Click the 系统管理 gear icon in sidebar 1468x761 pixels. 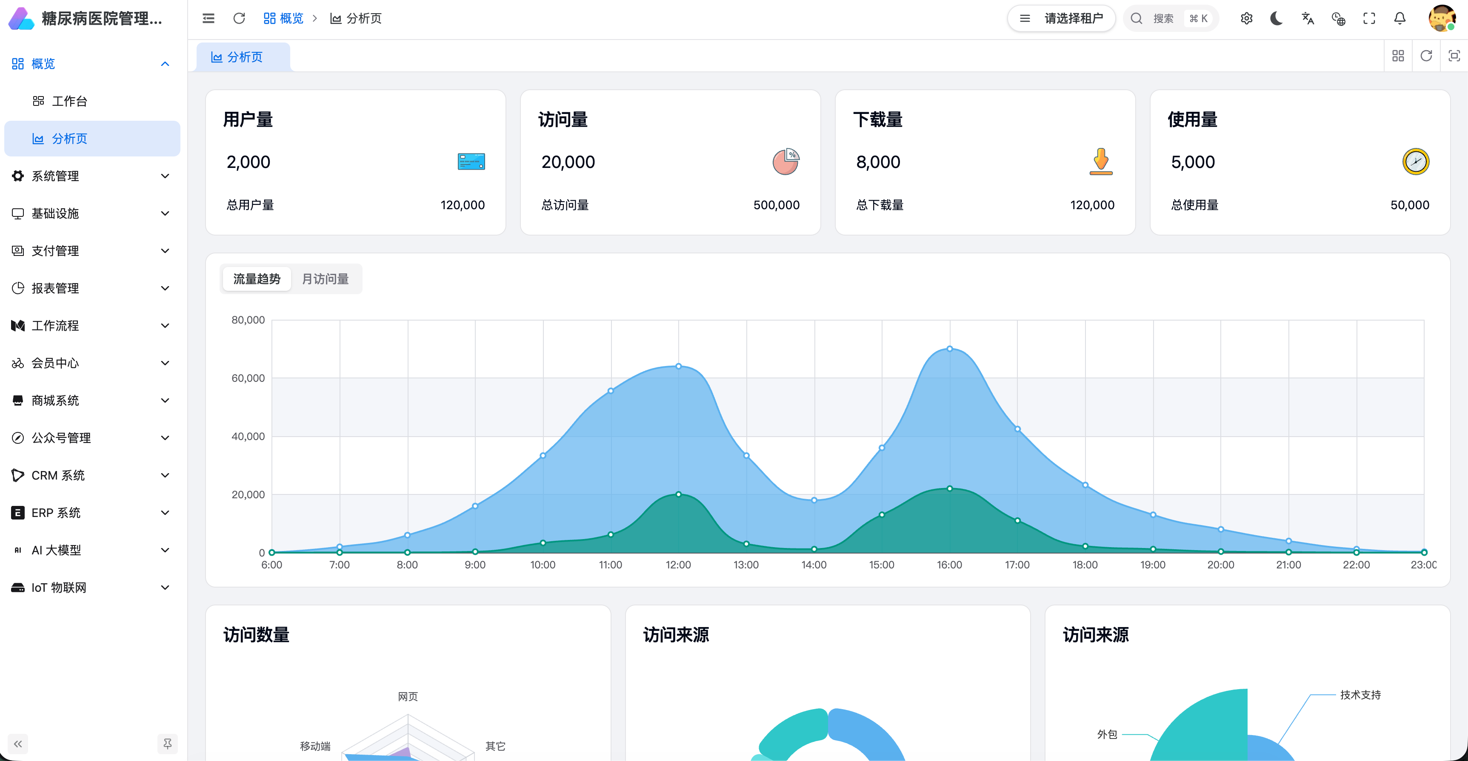pos(18,176)
